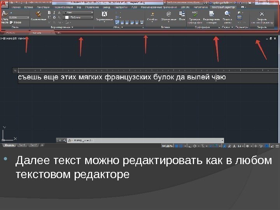Open status bar customization menu icon
Viewport: 280px width, 210px height.
[x=277, y=146]
